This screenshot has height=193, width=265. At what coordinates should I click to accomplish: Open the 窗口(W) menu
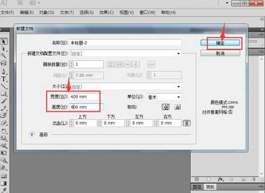pyautogui.click(x=147, y=12)
